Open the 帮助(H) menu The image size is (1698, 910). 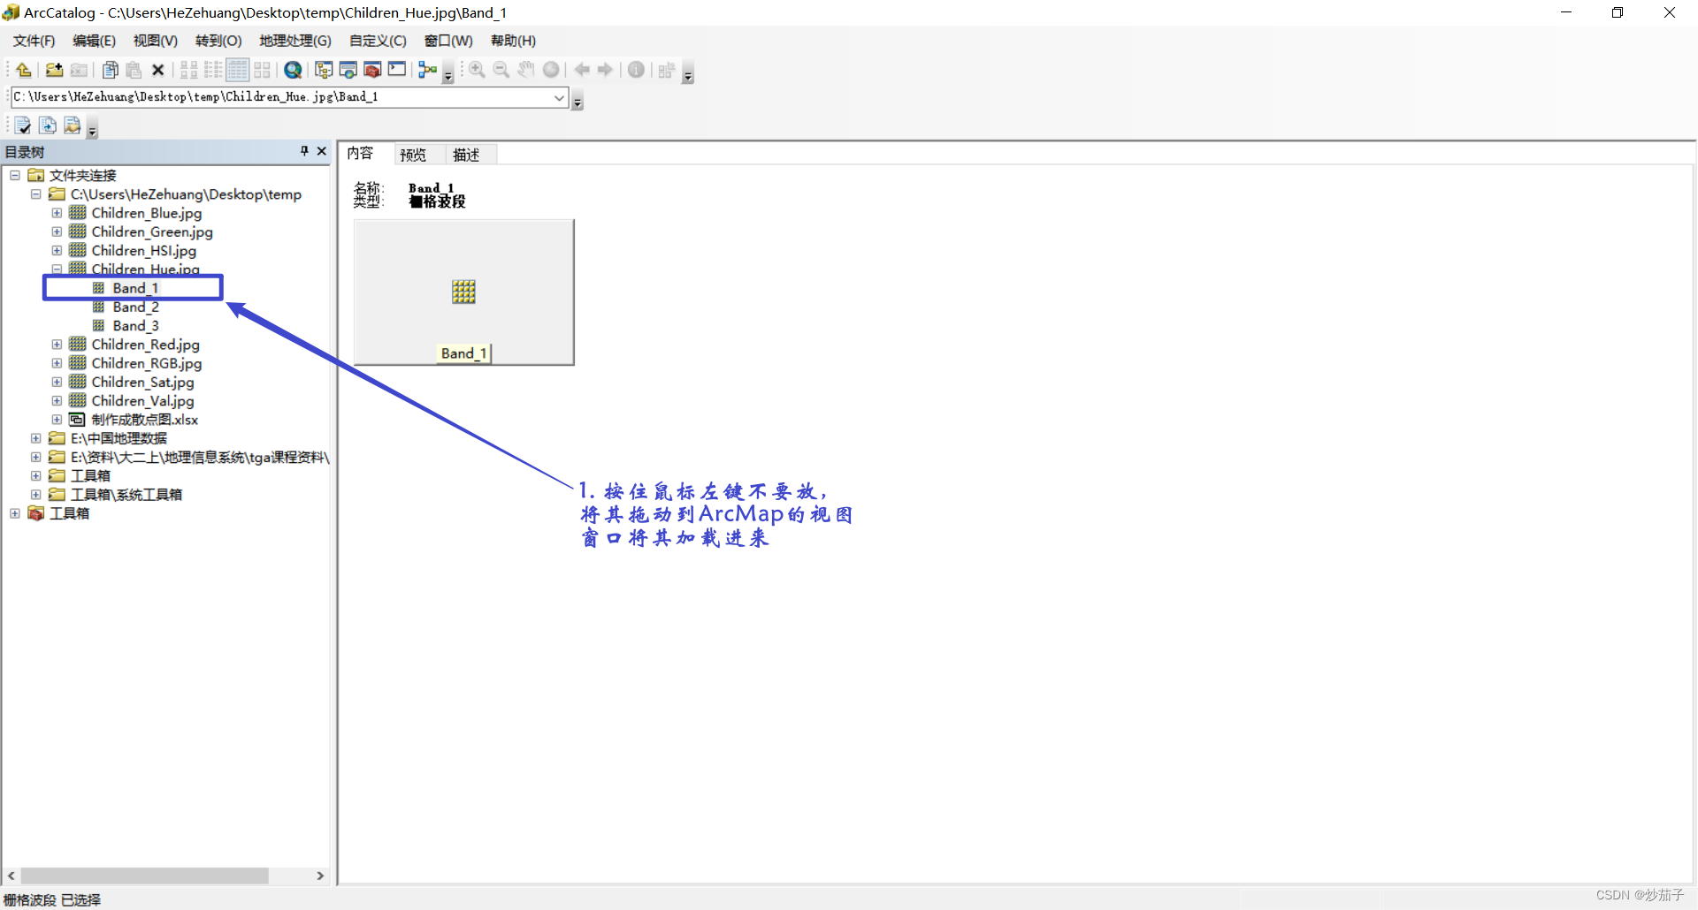pos(513,41)
